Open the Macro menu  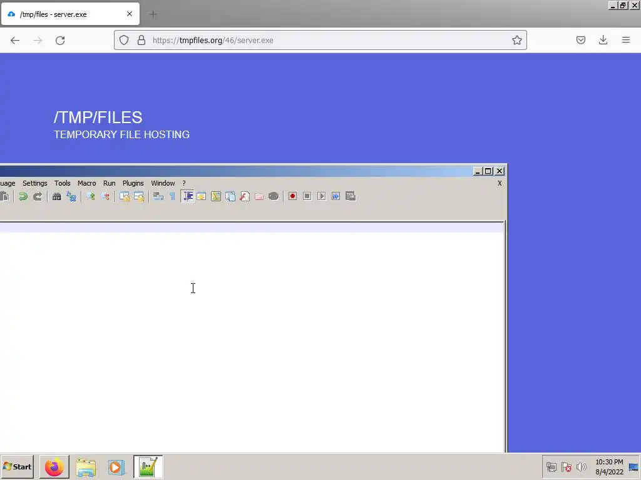click(x=86, y=183)
